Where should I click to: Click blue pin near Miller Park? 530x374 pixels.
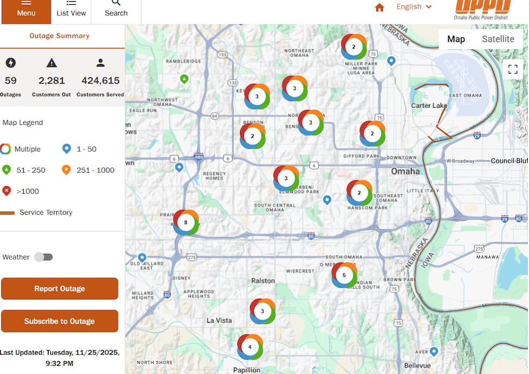(391, 61)
